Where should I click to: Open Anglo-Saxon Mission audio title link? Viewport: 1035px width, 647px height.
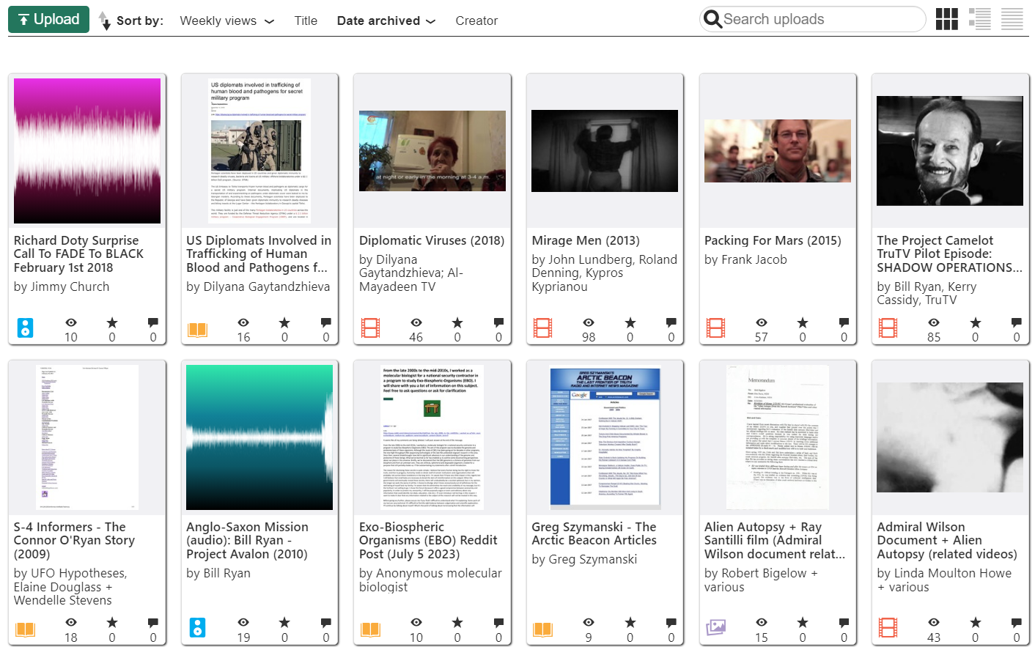click(247, 541)
